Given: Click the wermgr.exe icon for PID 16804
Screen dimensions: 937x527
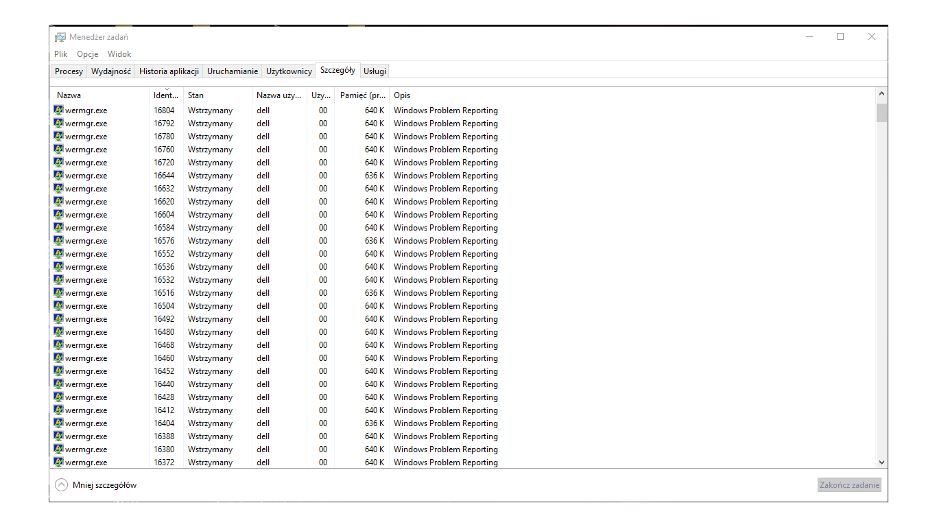Looking at the screenshot, I should [58, 110].
